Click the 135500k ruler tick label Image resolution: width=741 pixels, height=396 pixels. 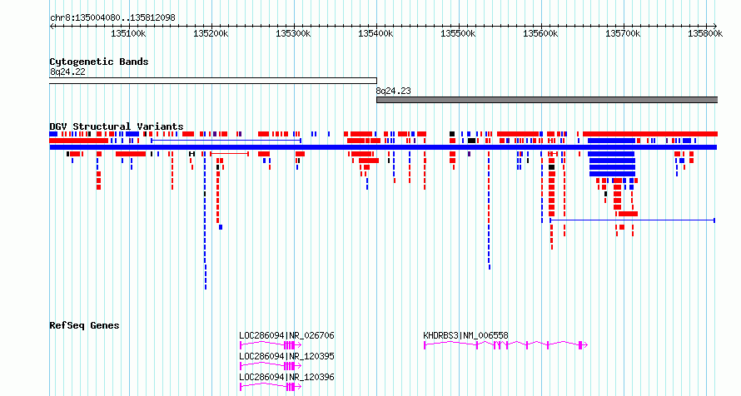pos(459,33)
